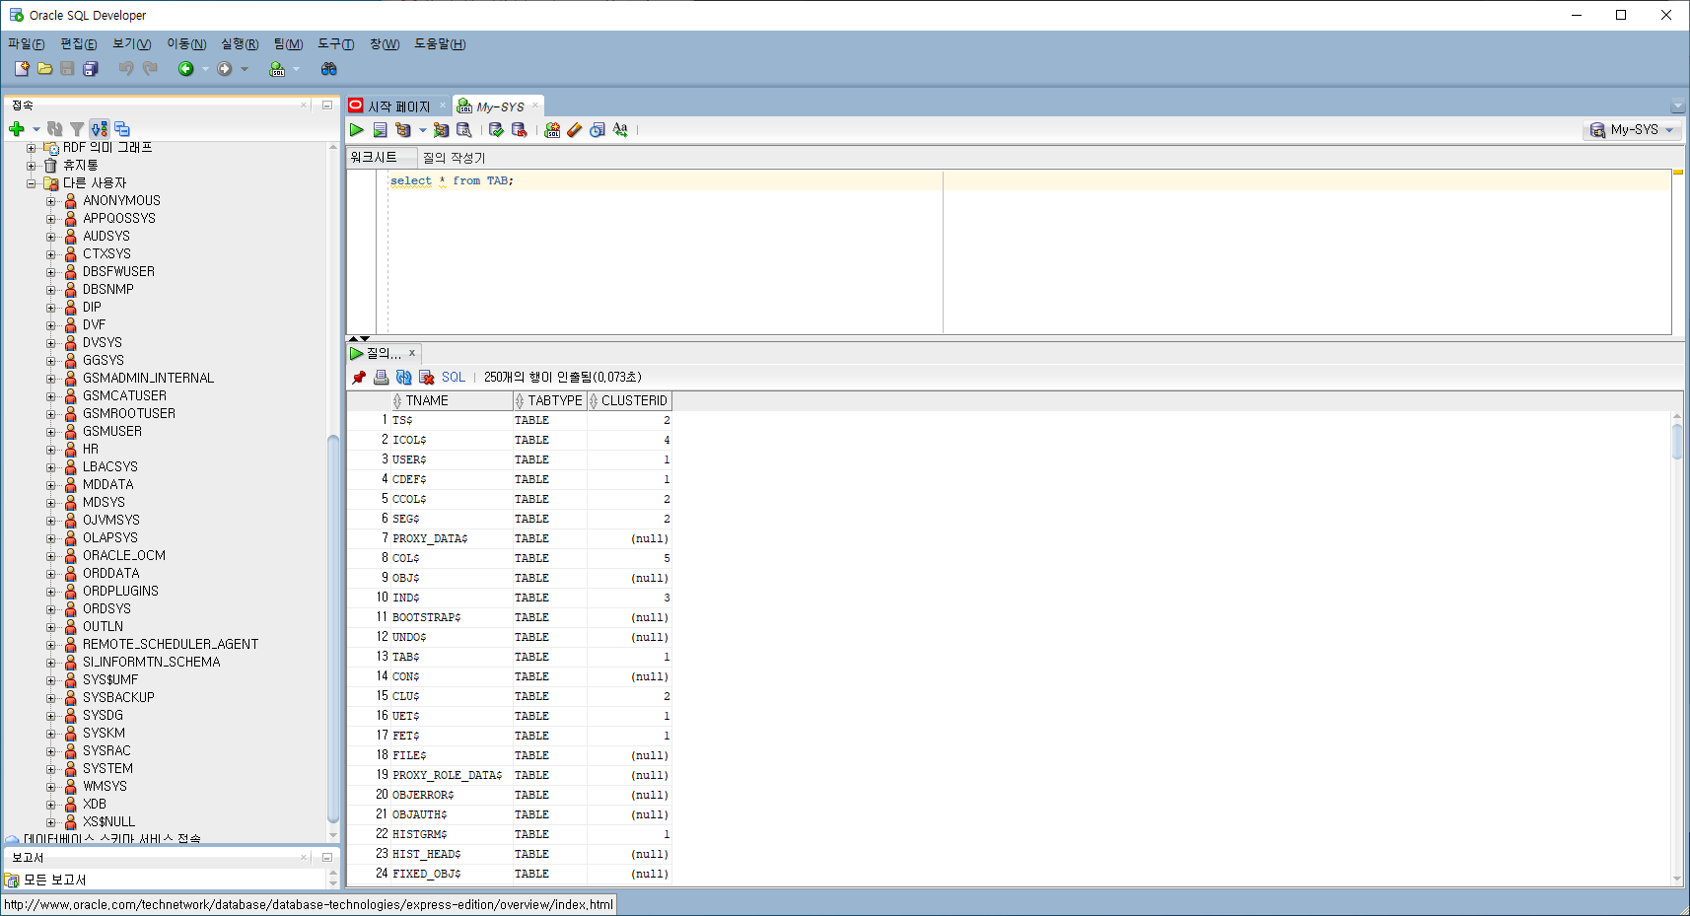This screenshot has height=916, width=1690.
Task: Expand the HR user node
Action: [x=51, y=450]
